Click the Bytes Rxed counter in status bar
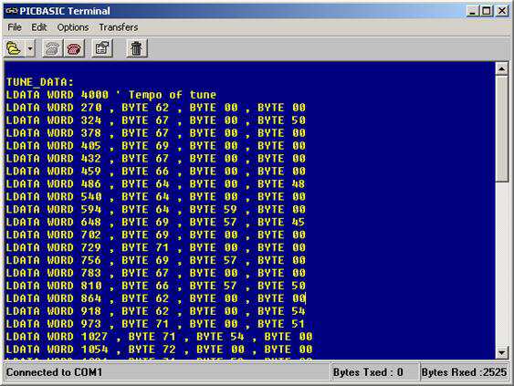The height and width of the screenshot is (386, 514). click(x=464, y=372)
